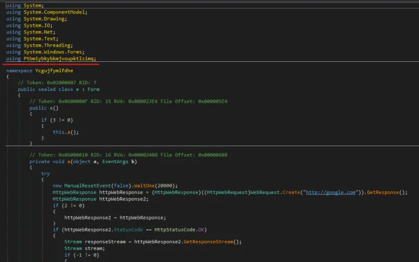Click the 'private void a' method name

click(69, 162)
